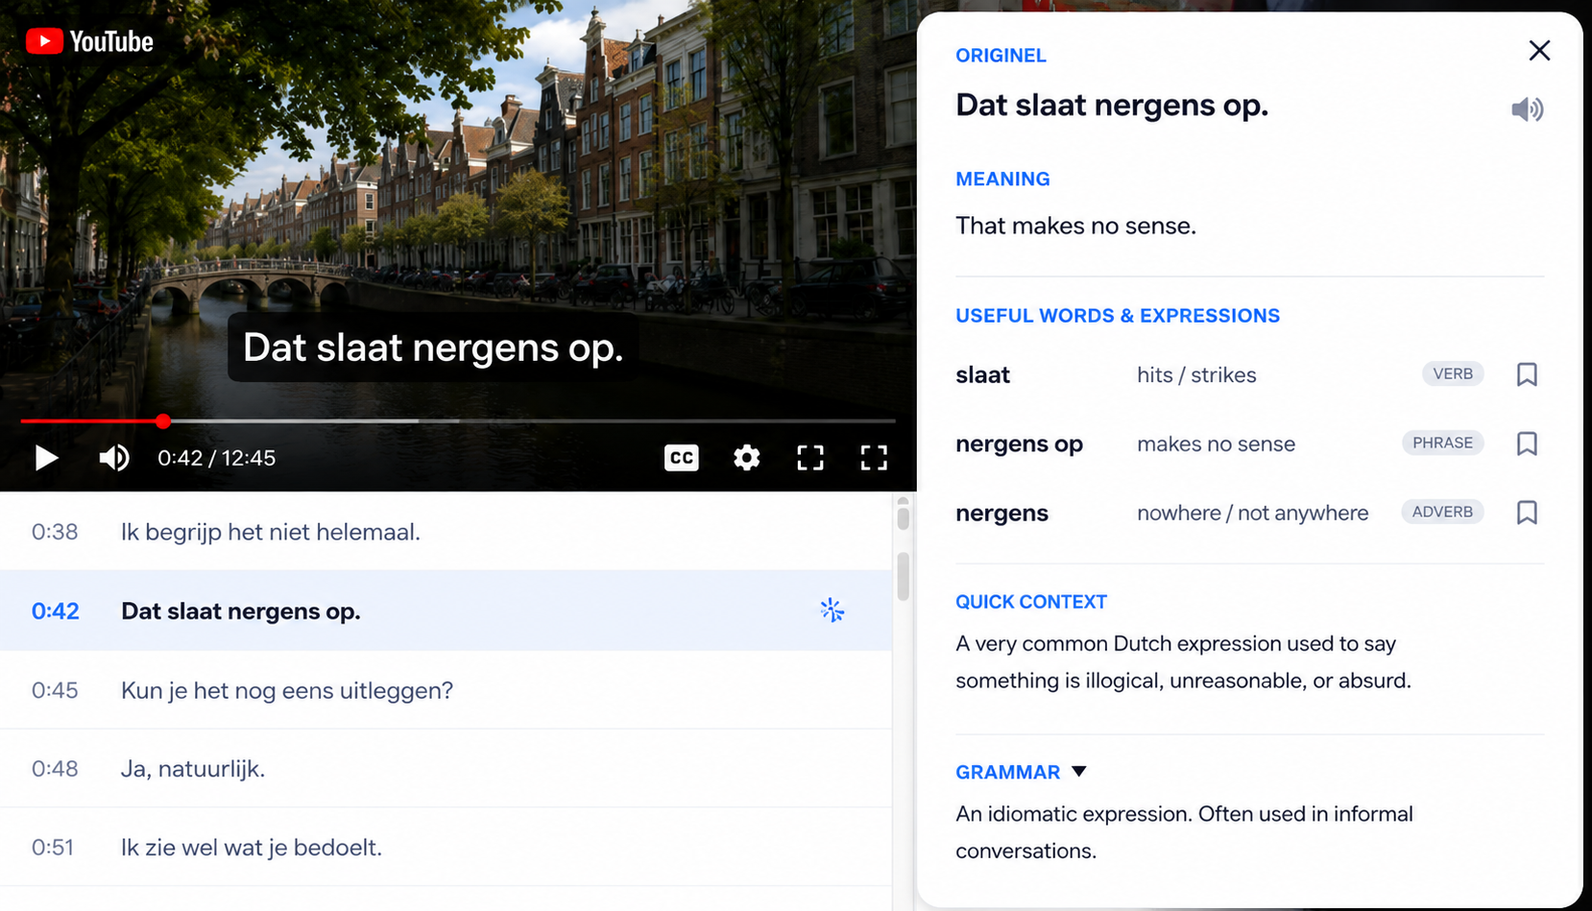Toggle closed captions with CC button

click(682, 458)
